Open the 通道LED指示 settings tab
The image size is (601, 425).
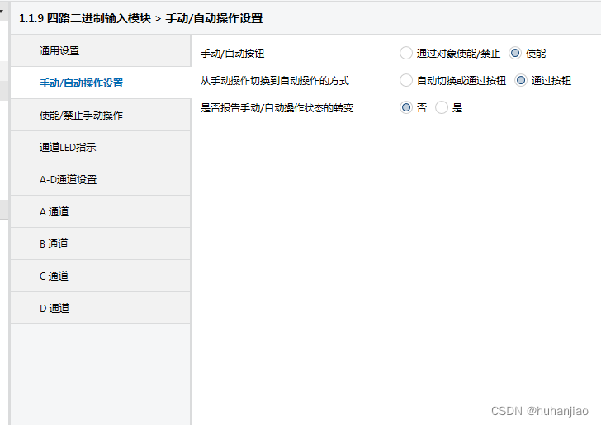tap(69, 148)
